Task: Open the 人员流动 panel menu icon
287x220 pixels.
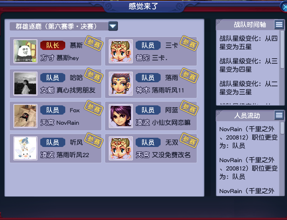Action: [279, 115]
